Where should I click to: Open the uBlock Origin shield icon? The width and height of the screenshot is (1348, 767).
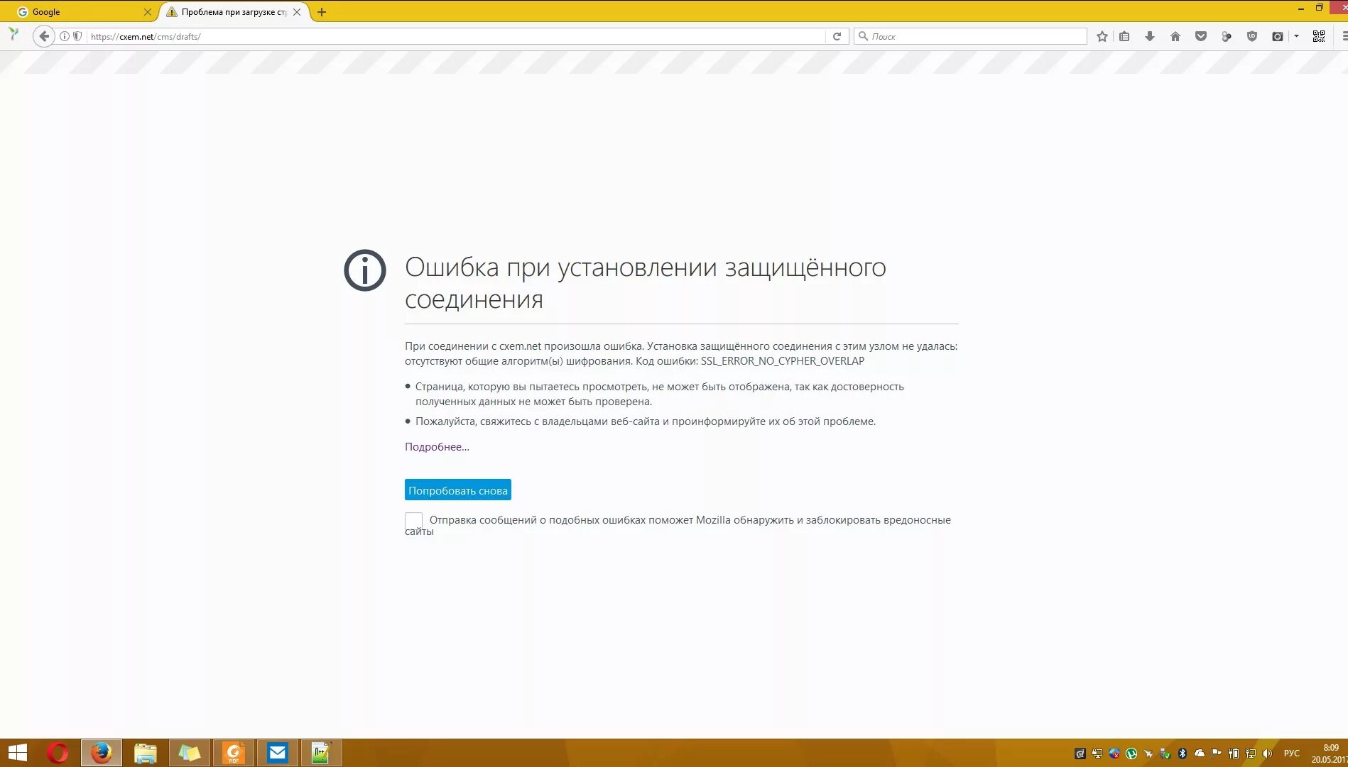pos(1252,36)
